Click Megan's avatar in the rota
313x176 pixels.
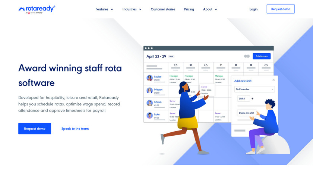(149, 91)
